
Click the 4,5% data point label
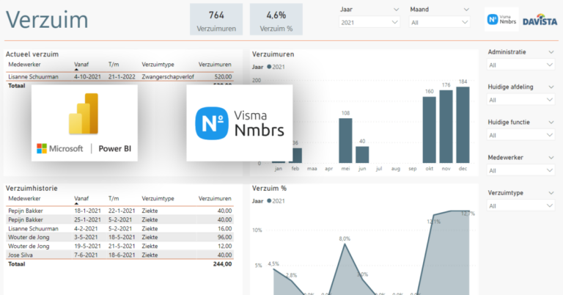pyautogui.click(x=273, y=263)
